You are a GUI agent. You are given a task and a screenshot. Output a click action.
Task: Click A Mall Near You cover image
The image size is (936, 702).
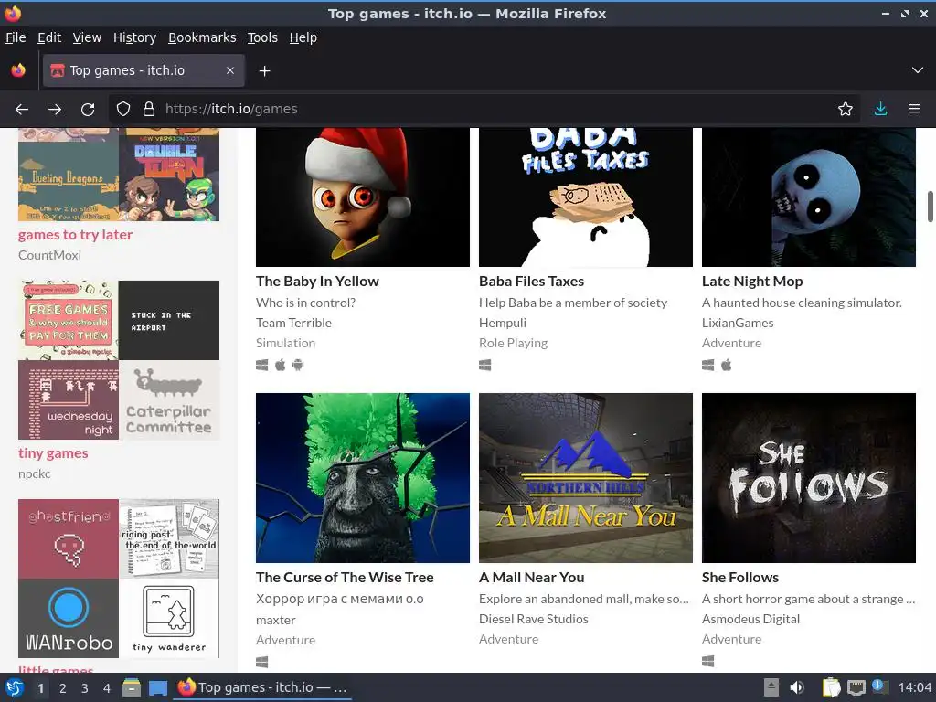(586, 477)
